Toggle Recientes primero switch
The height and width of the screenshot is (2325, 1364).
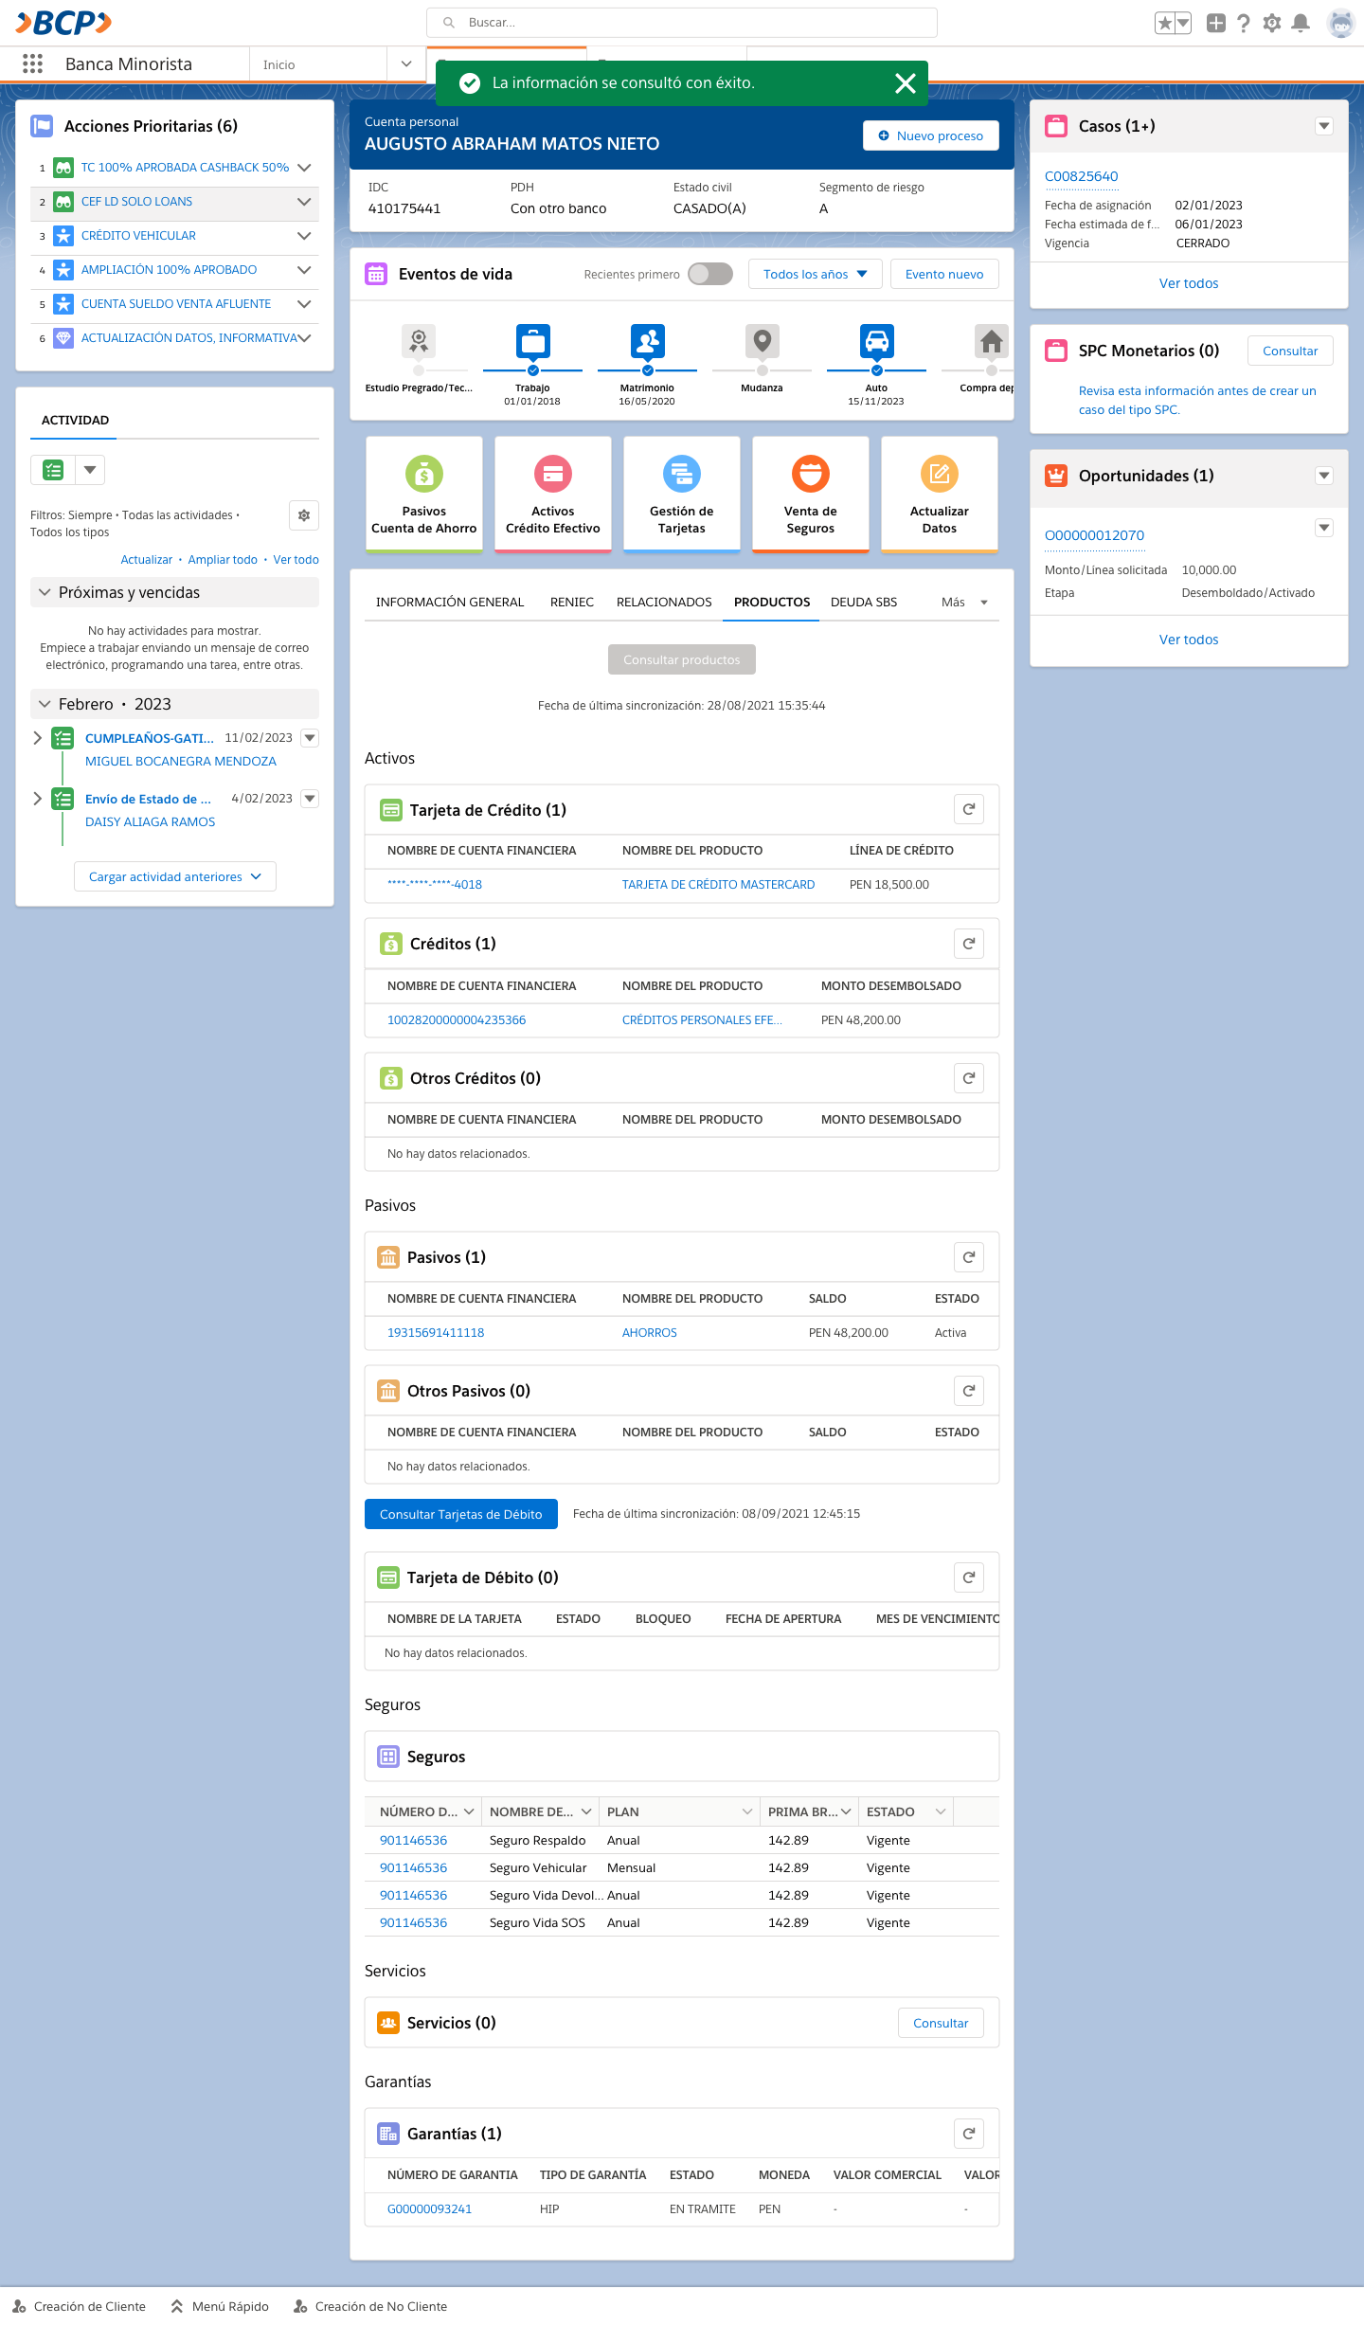[710, 274]
